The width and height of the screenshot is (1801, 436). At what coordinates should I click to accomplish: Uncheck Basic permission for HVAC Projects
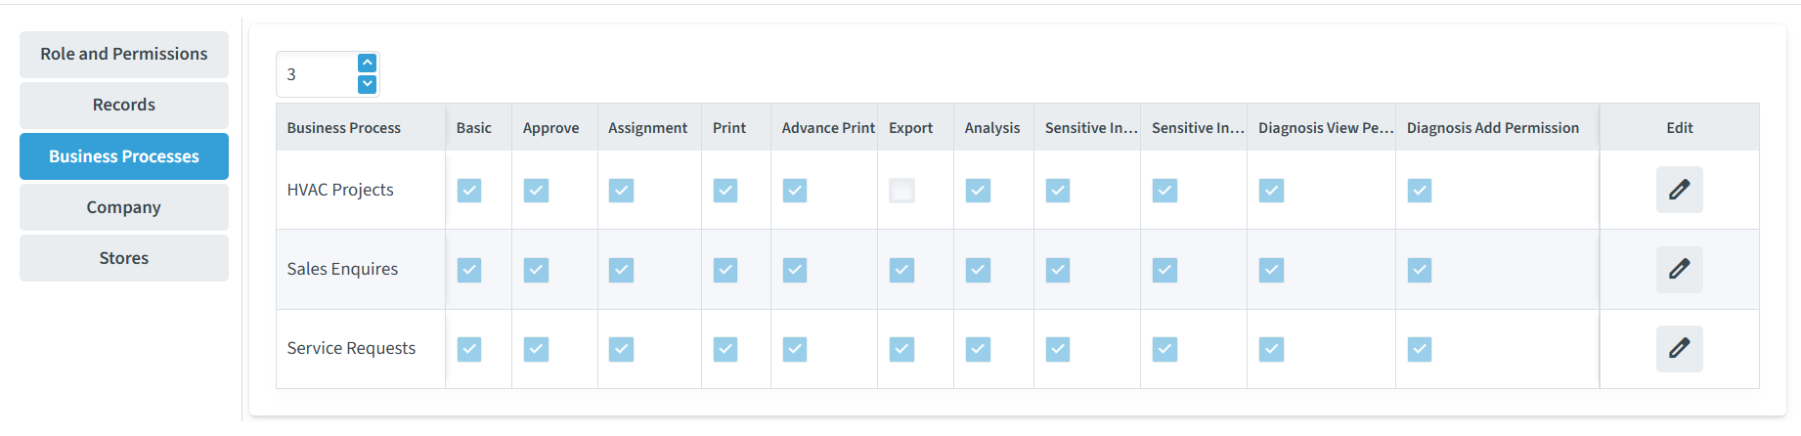tap(469, 191)
